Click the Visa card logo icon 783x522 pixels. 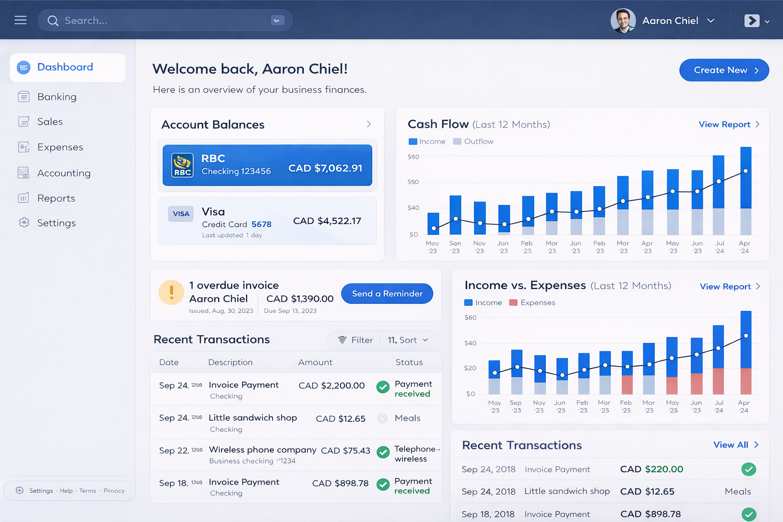tap(181, 214)
